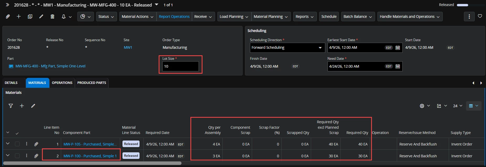Select the checkbox for MW-P-100 row
The width and height of the screenshot is (486, 167).
click(x=17, y=156)
